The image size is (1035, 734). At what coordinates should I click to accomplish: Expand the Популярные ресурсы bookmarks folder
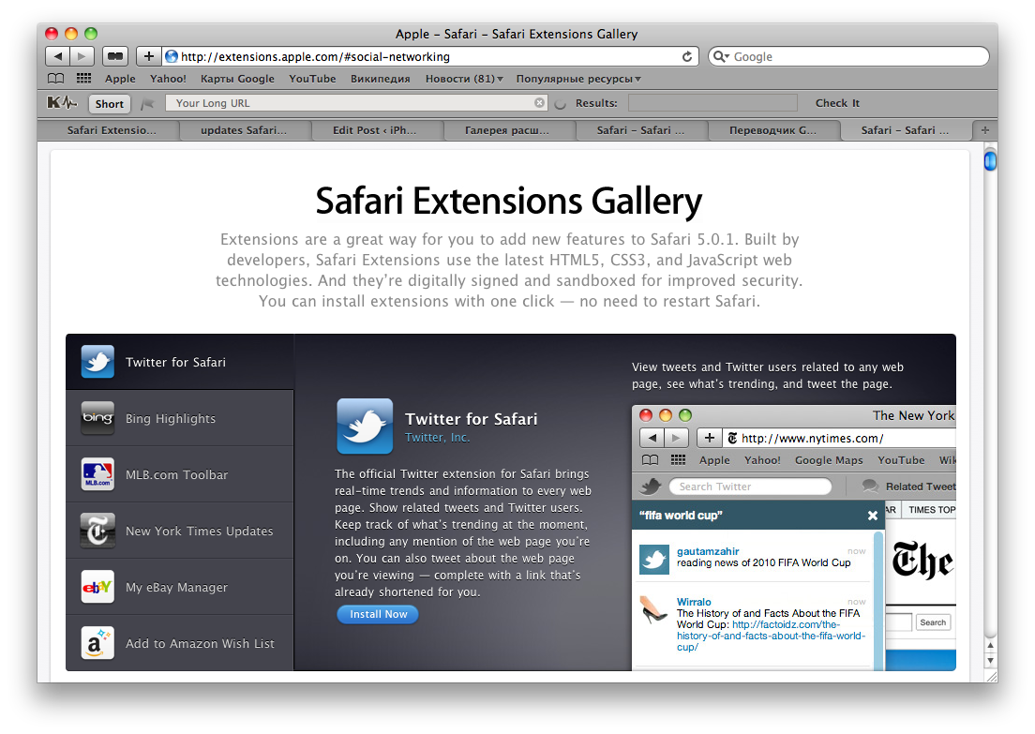[x=578, y=79]
